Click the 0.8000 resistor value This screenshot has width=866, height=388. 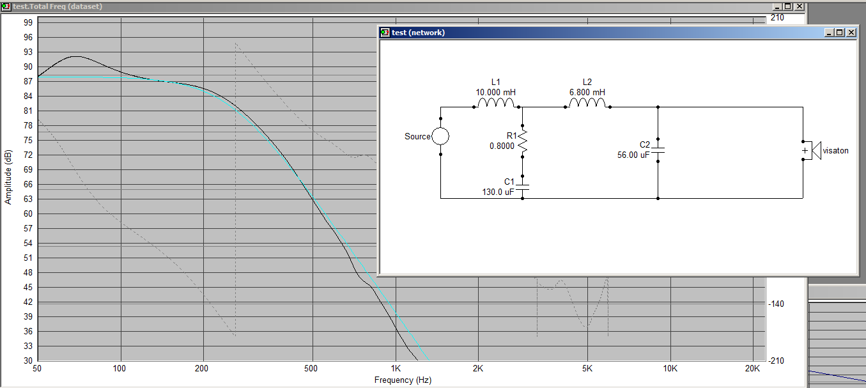[501, 145]
